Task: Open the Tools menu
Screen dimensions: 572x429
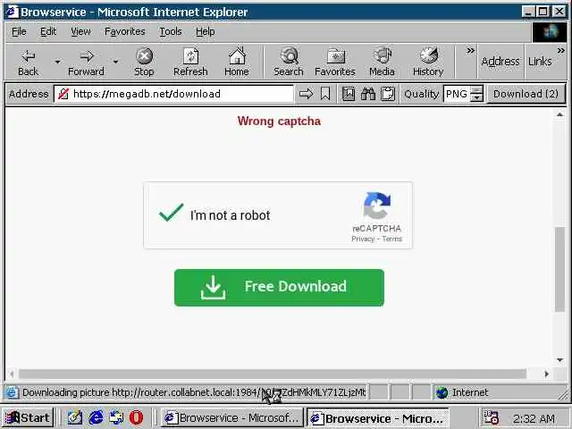Action: tap(171, 32)
